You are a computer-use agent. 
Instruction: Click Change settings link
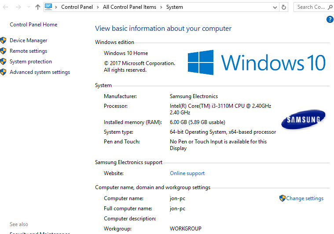click(305, 198)
